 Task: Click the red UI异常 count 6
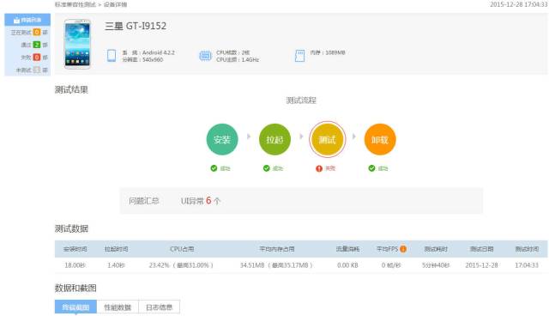[208, 200]
